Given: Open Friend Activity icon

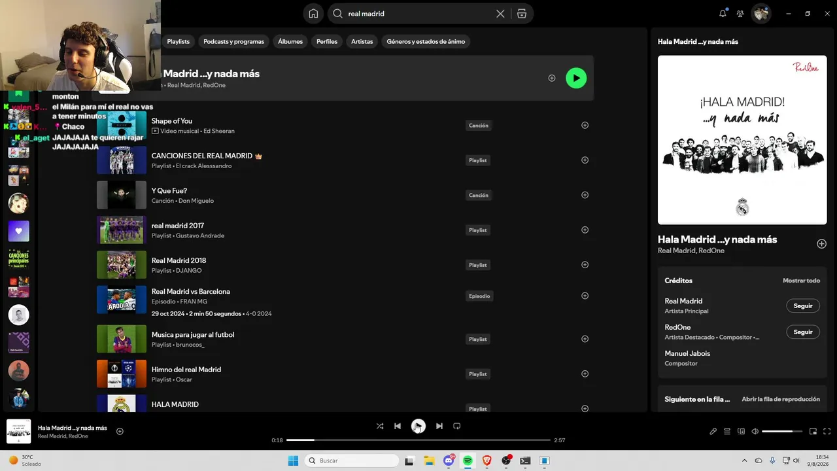Looking at the screenshot, I should click(740, 14).
